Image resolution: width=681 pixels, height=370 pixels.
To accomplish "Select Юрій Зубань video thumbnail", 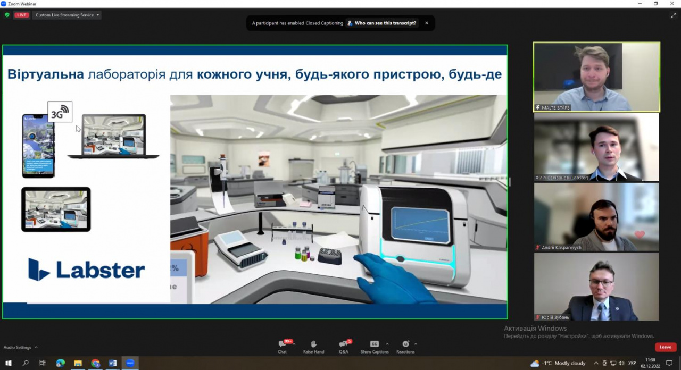I will [596, 287].
